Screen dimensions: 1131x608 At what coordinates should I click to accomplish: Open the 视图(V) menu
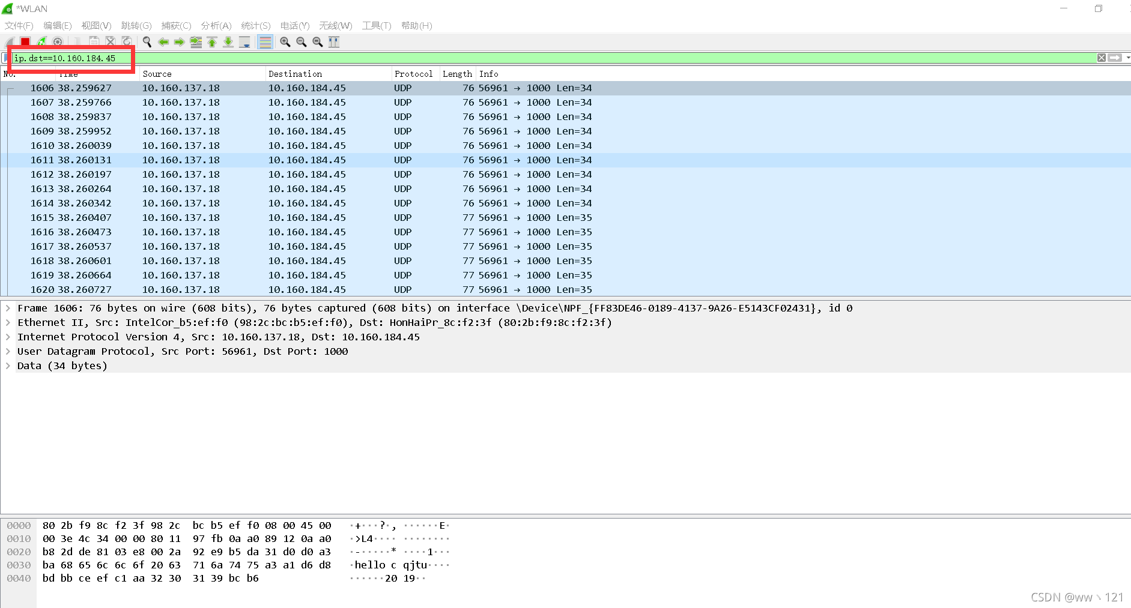[x=96, y=25]
